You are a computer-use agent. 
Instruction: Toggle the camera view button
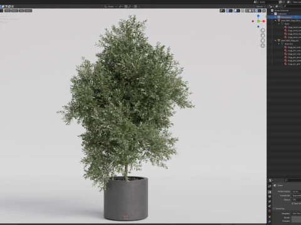pyautogui.click(x=263, y=41)
